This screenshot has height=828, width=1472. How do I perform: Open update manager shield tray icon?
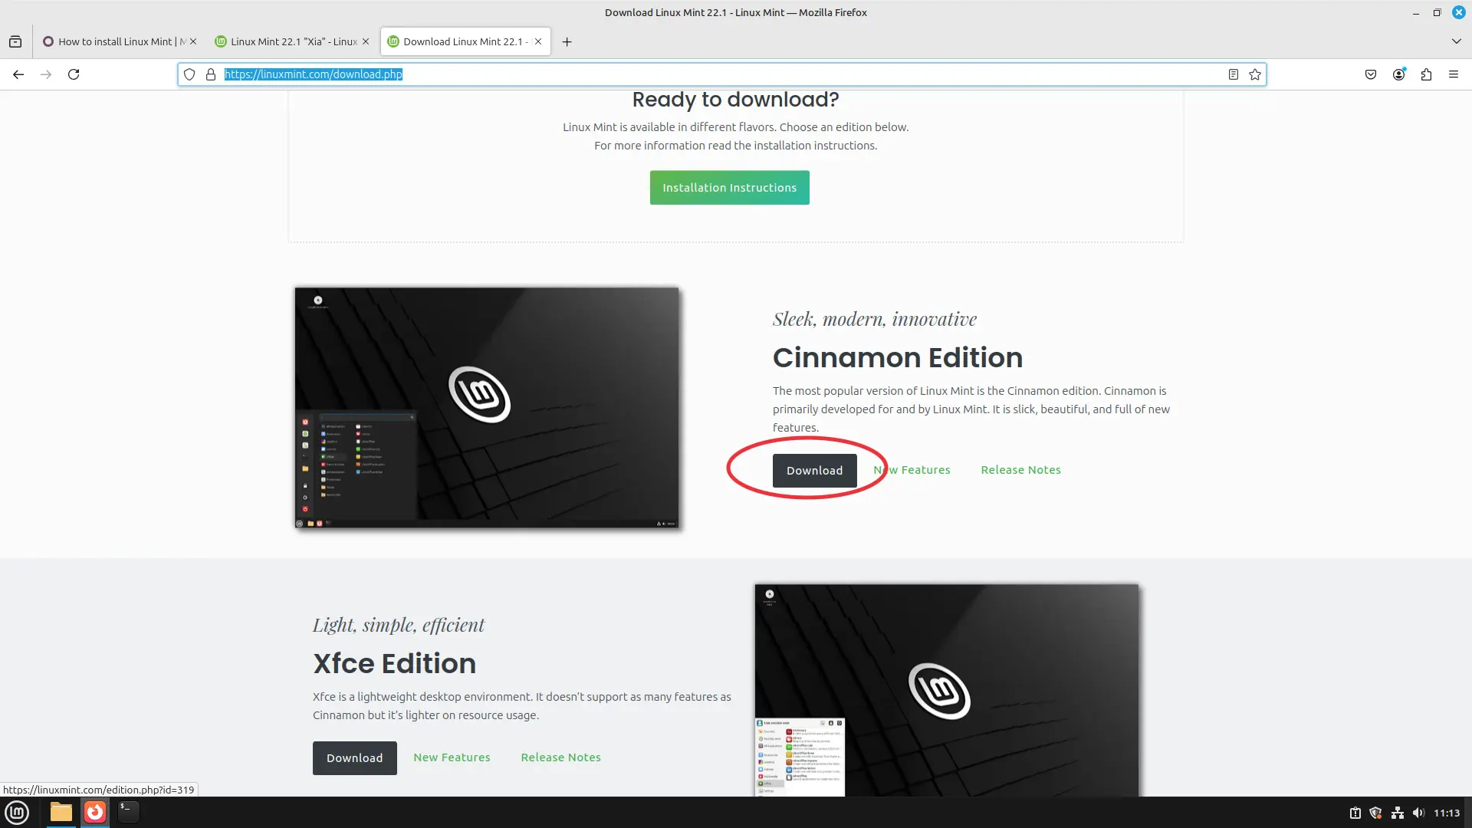1376,813
